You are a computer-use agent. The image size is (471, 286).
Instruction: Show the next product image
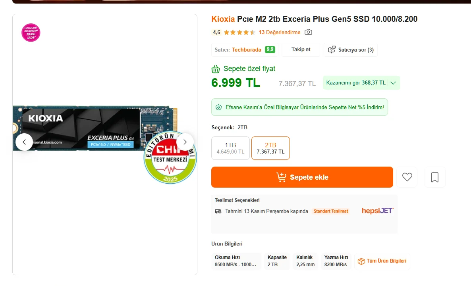(185, 142)
